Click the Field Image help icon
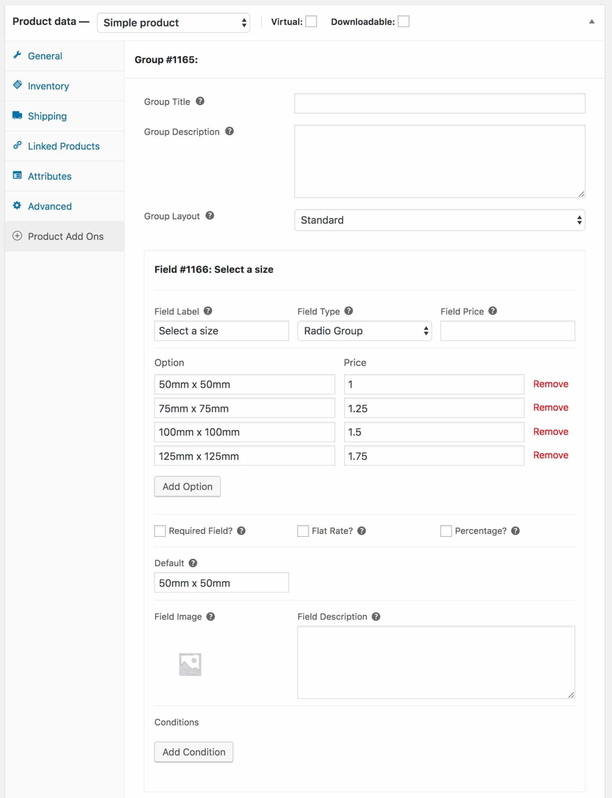 210,616
